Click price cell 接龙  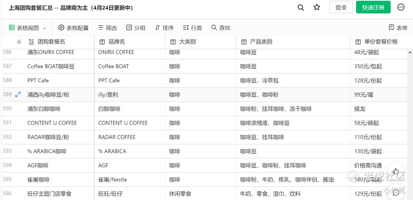click(360, 109)
